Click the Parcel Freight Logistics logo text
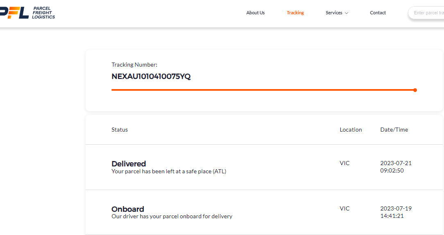Screen dimensions: 444x235 43,13
